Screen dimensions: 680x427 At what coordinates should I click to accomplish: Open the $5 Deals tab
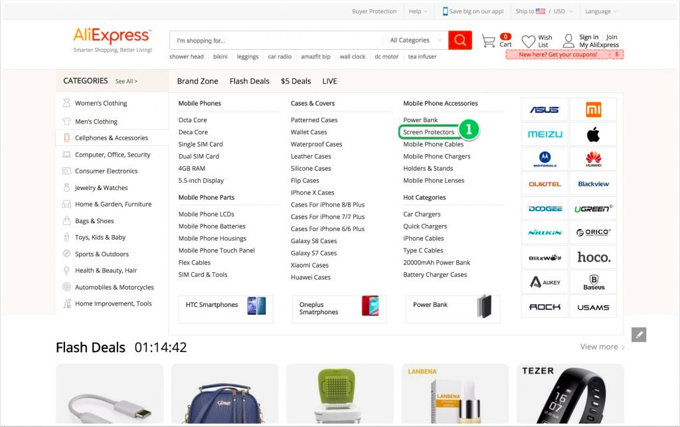tap(296, 81)
